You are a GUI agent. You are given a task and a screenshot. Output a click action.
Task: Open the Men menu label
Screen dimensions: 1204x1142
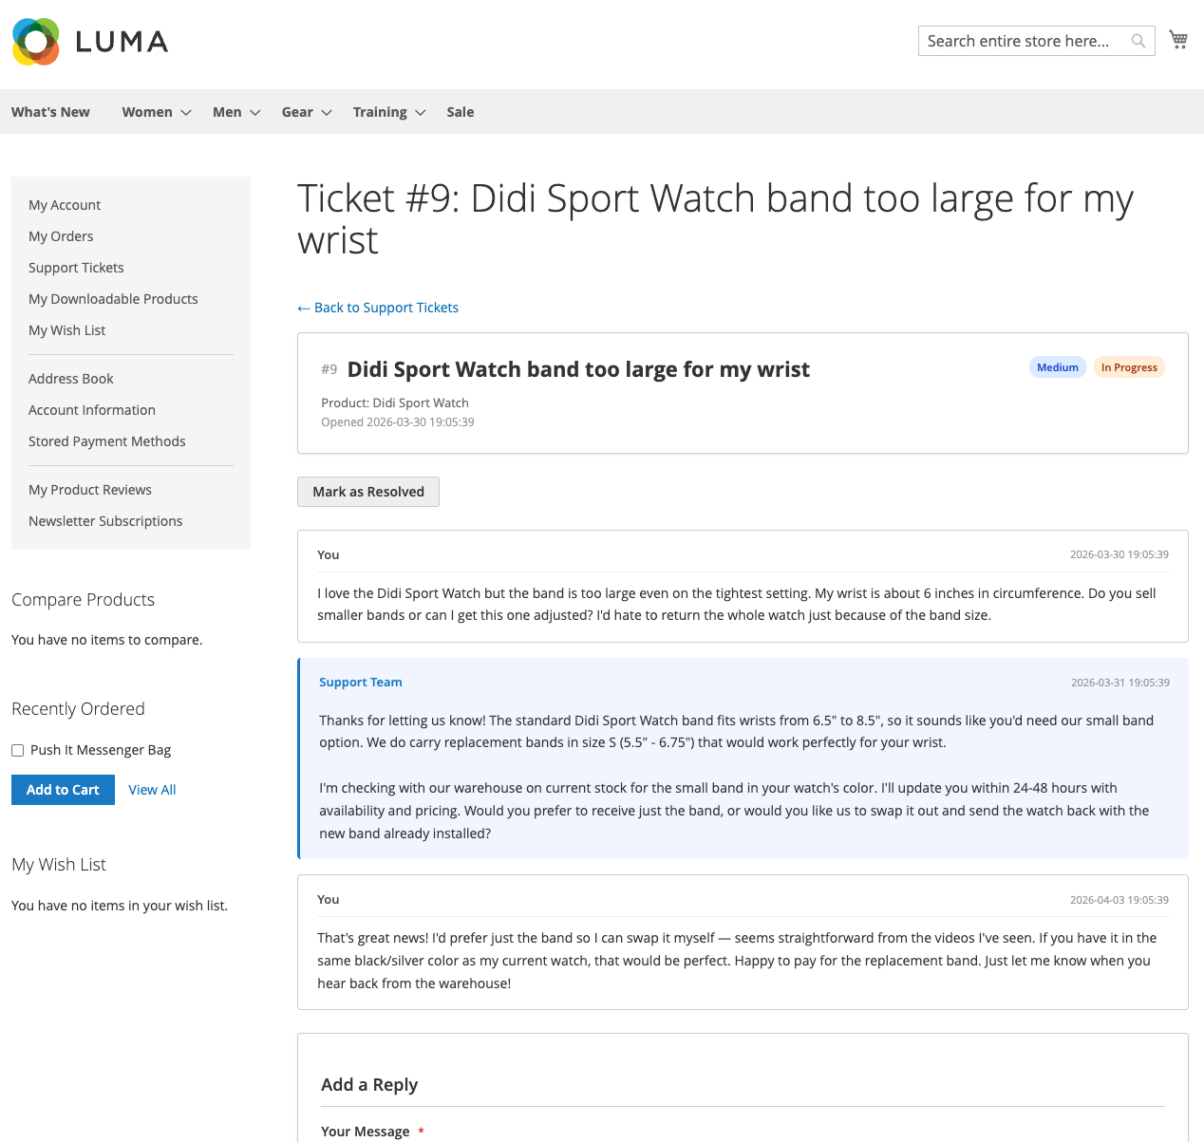point(227,112)
